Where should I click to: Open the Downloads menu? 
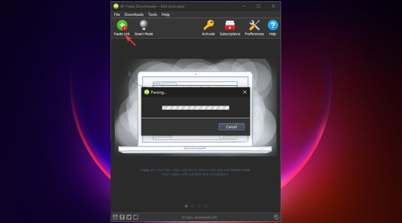(x=134, y=15)
